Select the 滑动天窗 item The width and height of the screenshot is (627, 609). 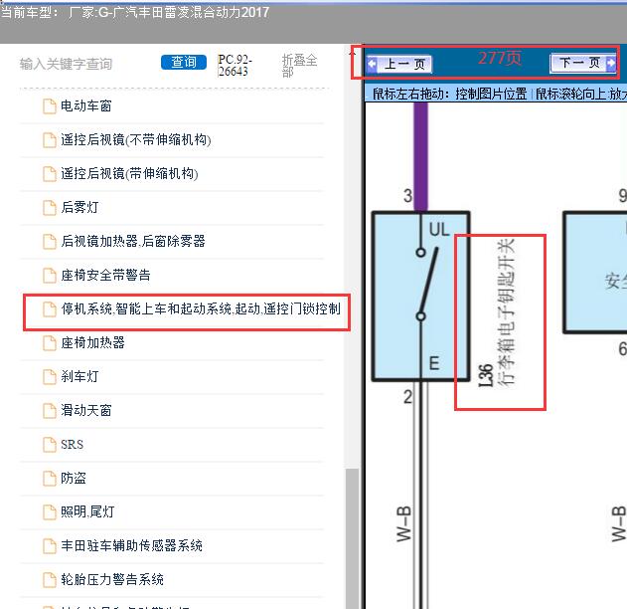(85, 410)
